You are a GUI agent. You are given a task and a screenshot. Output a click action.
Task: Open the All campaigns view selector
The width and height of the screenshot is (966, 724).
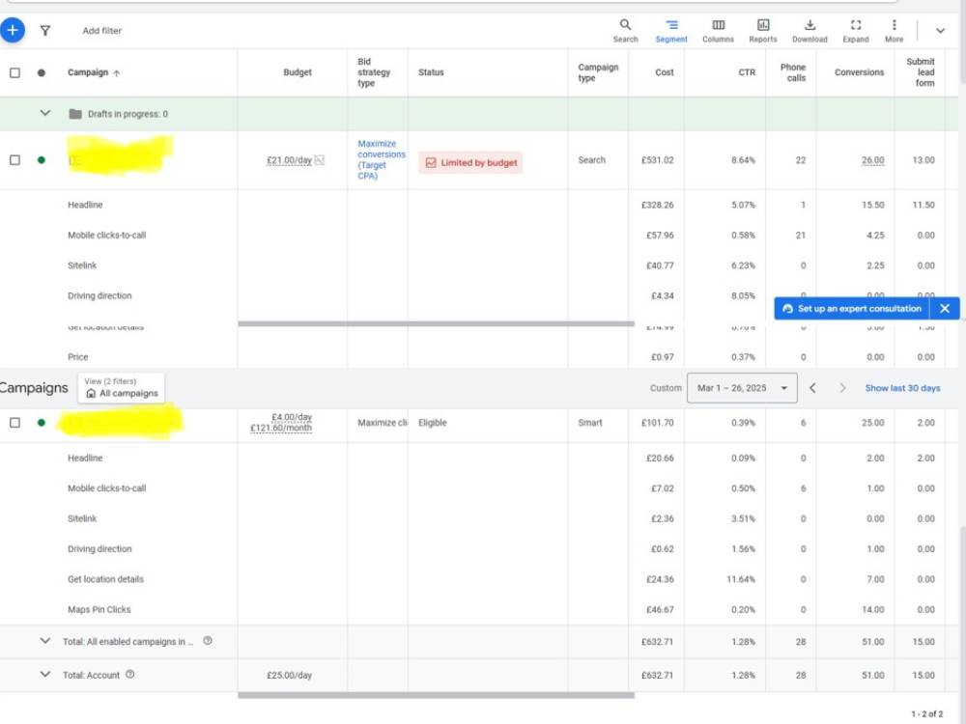click(x=122, y=388)
